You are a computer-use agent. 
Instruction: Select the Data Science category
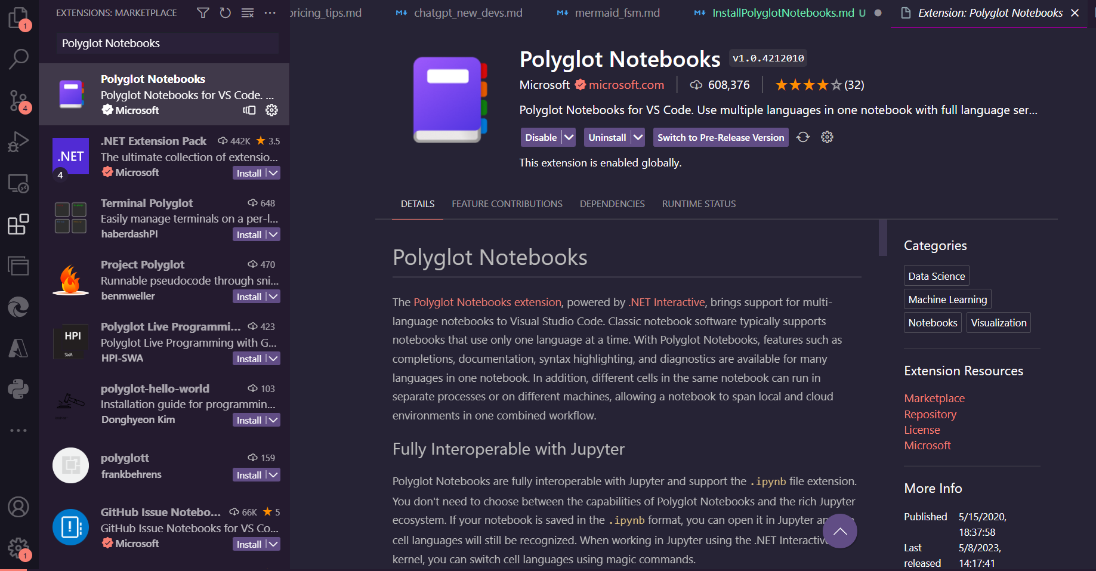pyautogui.click(x=937, y=276)
